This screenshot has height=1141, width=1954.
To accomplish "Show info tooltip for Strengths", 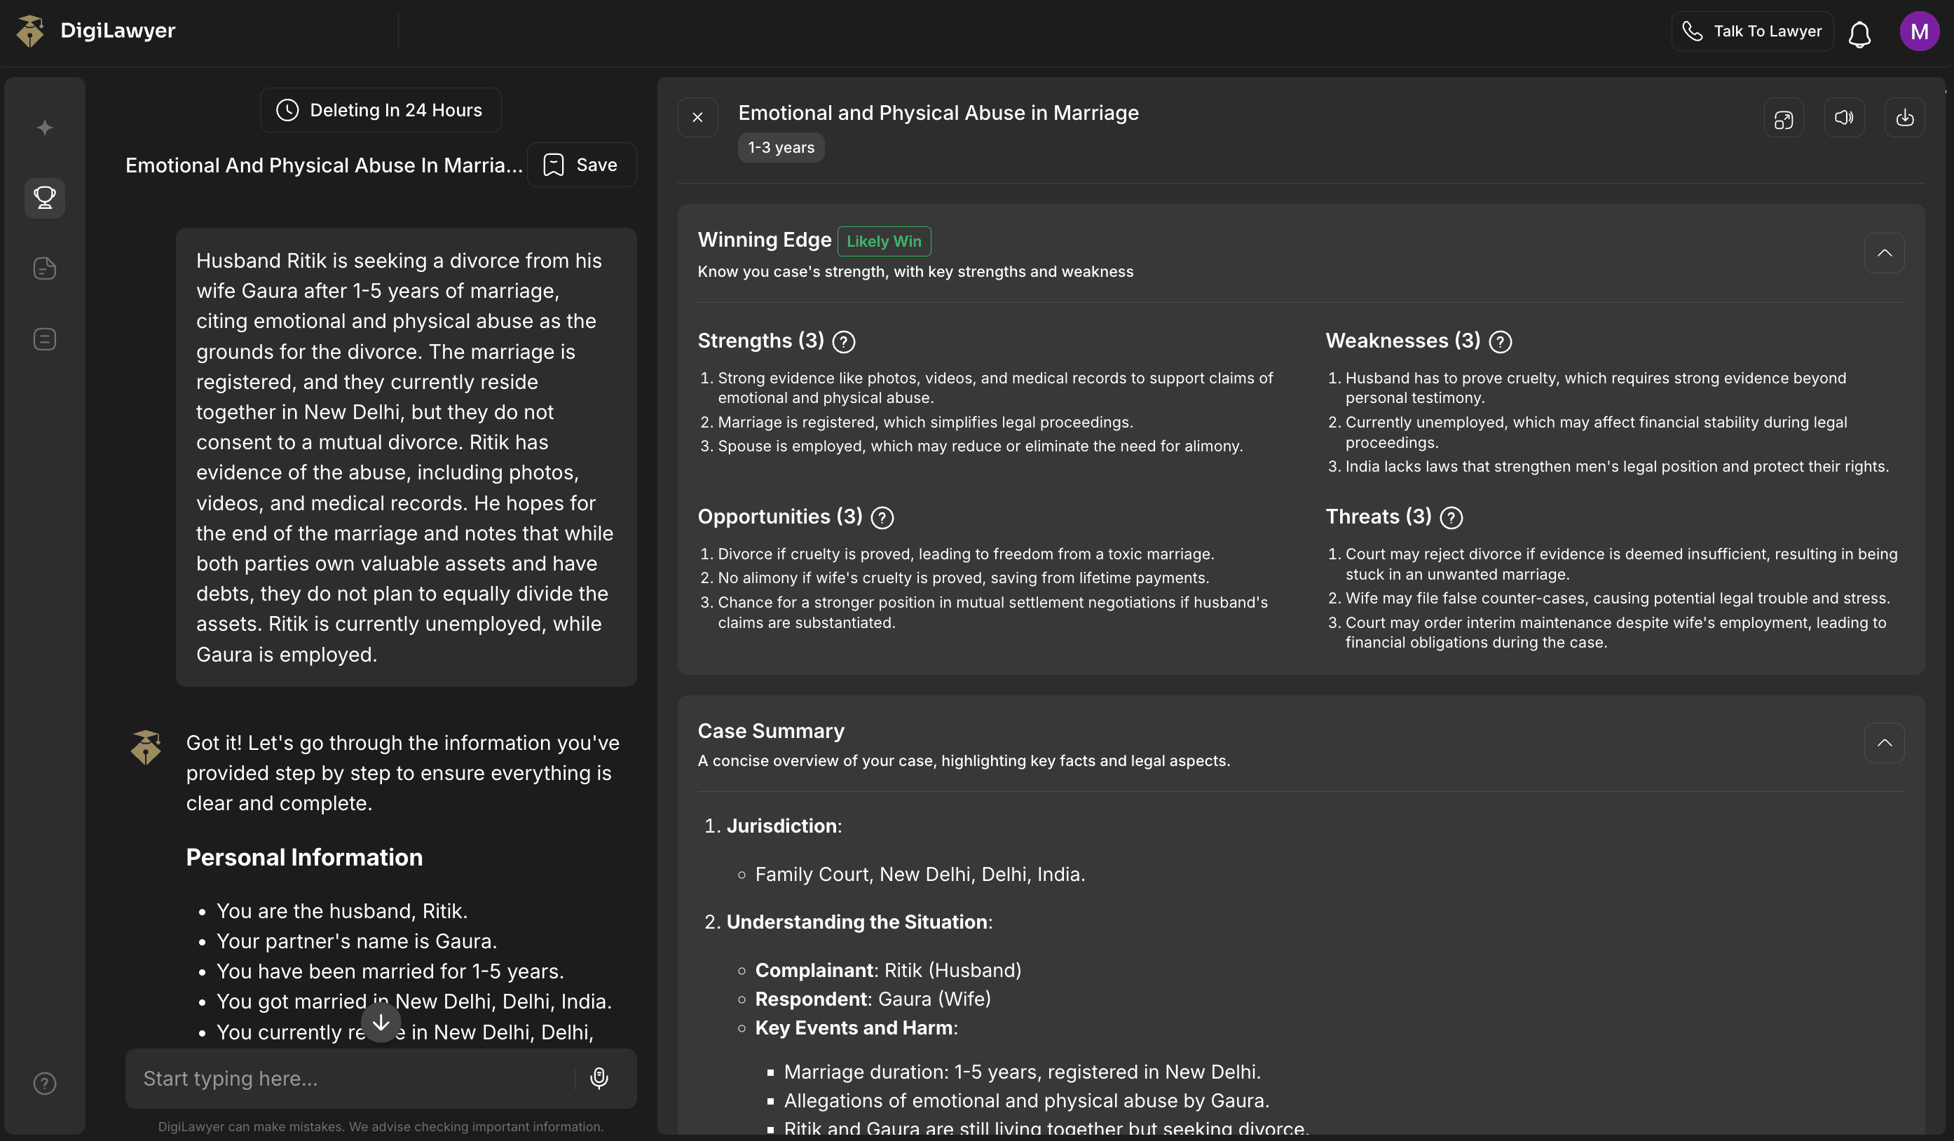I will click(x=844, y=342).
